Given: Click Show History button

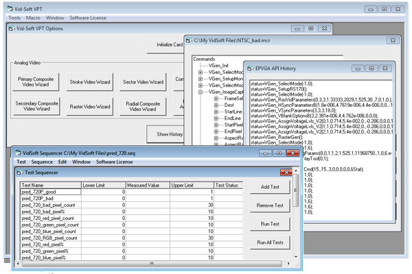Looking at the screenshot, I should pos(165,134).
